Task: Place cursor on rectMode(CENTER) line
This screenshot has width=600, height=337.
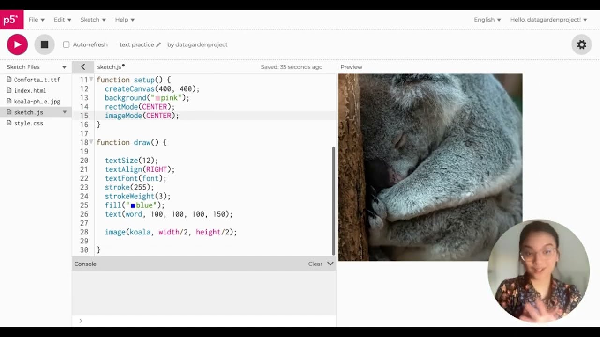Action: (x=140, y=107)
